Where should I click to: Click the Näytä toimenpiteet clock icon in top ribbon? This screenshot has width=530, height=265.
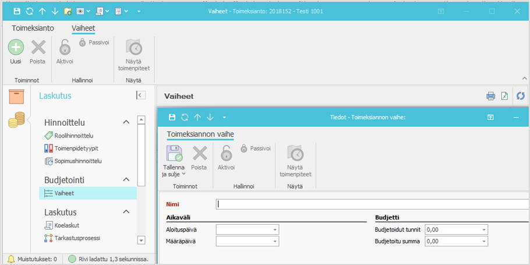pyautogui.click(x=133, y=48)
